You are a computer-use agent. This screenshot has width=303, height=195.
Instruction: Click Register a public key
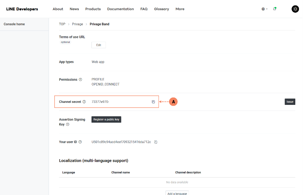(106, 120)
